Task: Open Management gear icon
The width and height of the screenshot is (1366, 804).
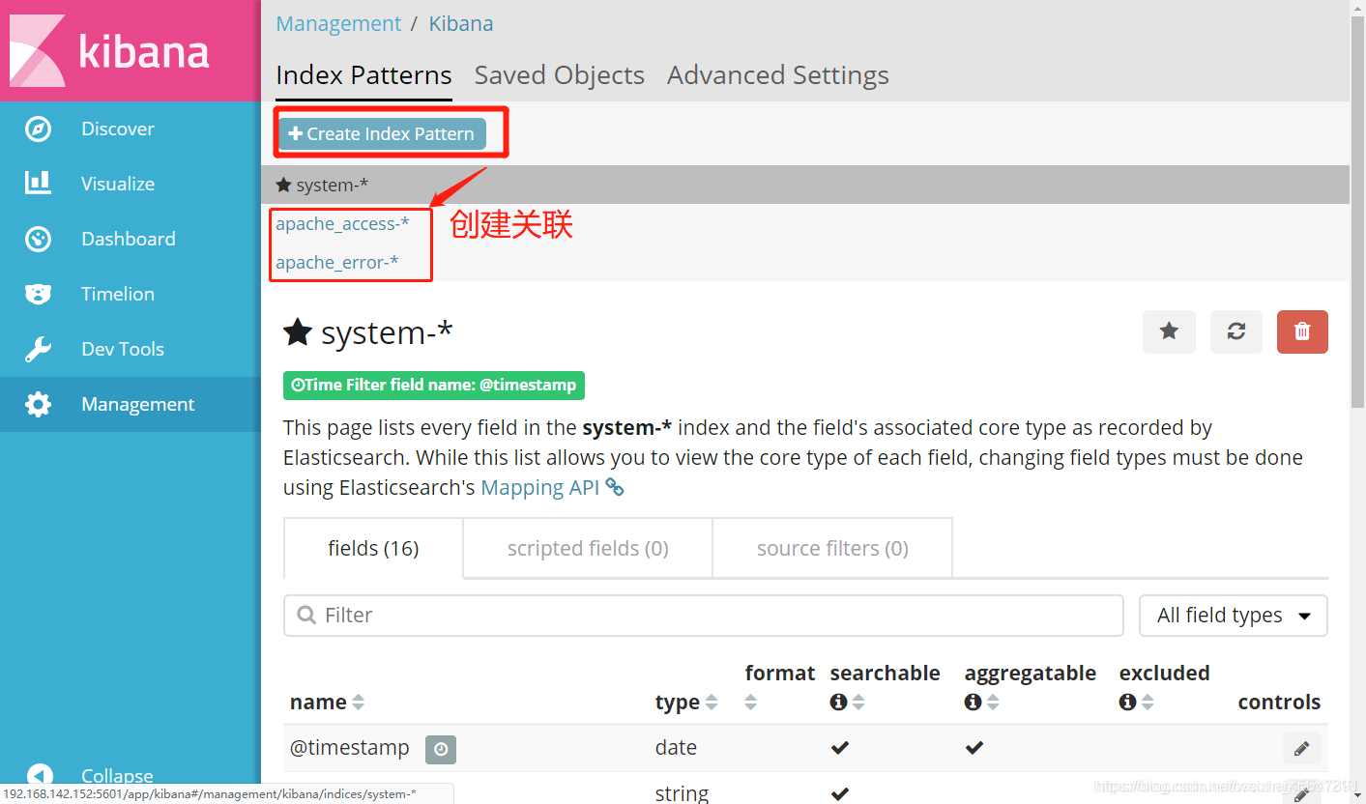Action: click(38, 404)
